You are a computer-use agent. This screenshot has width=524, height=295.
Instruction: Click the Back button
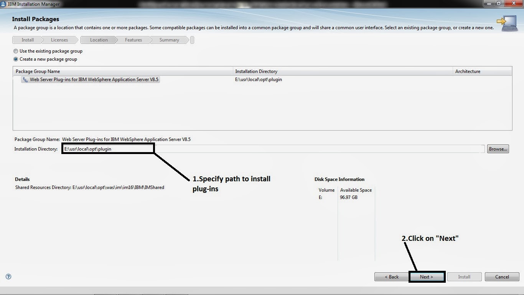[x=391, y=277]
